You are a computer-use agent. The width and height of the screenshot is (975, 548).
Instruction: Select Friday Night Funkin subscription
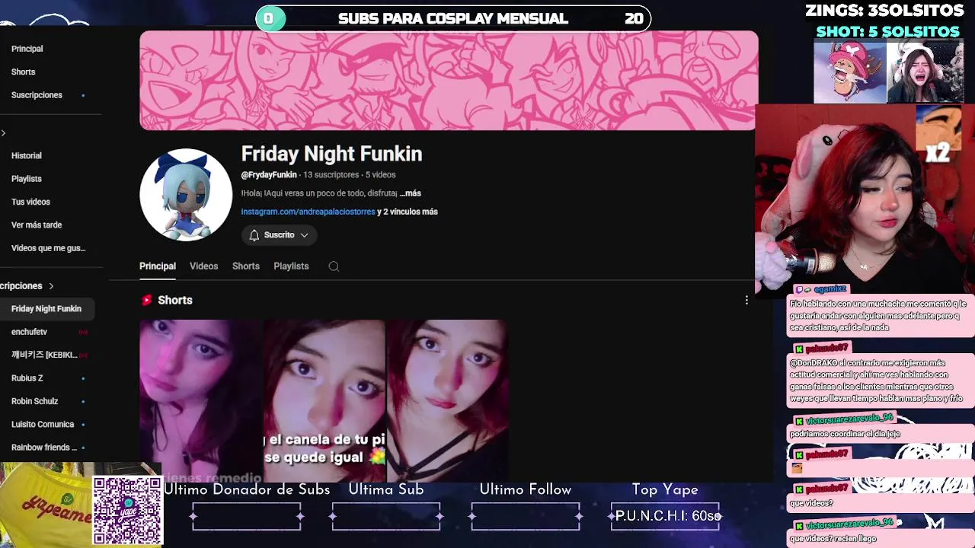[x=46, y=309]
